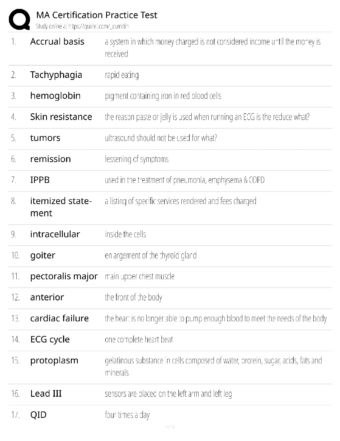Click the definition 'the front of the body'
This screenshot has height=441, width=340.
(133, 297)
